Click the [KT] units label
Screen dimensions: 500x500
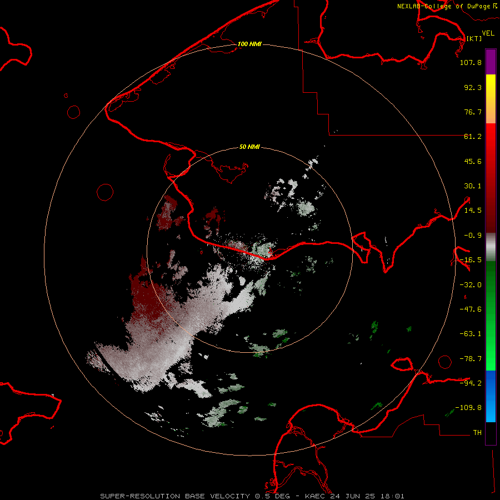click(x=474, y=38)
